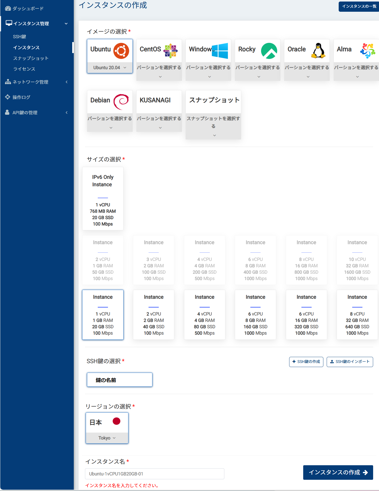
Task: Select the 2 vCPU 40 GB SSD plan
Action: (154, 315)
